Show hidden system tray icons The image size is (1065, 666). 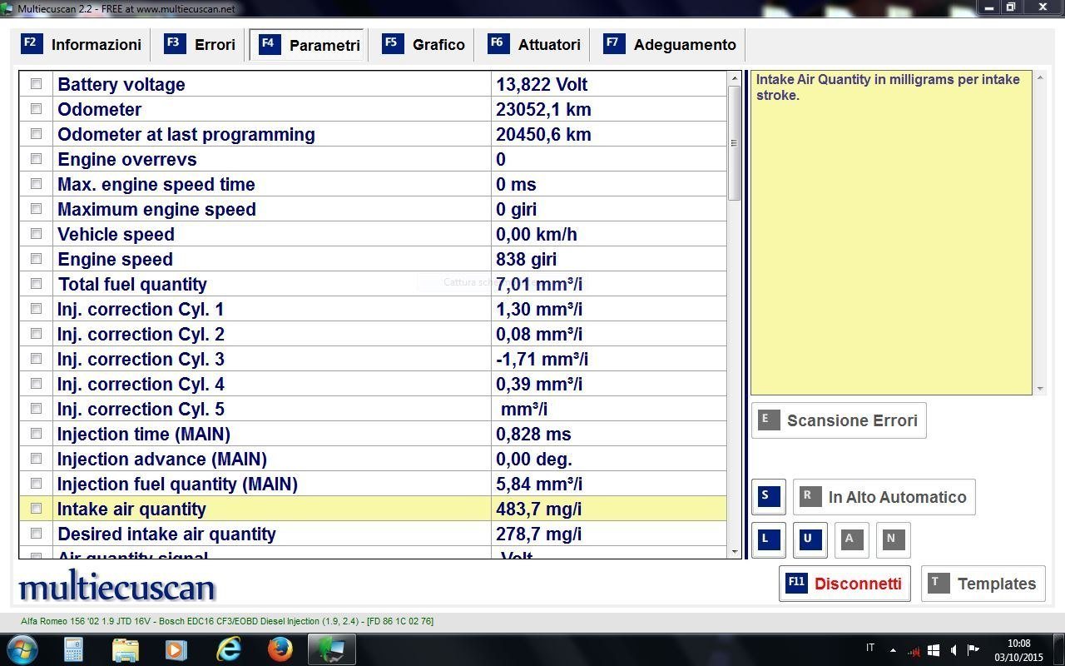click(x=893, y=650)
